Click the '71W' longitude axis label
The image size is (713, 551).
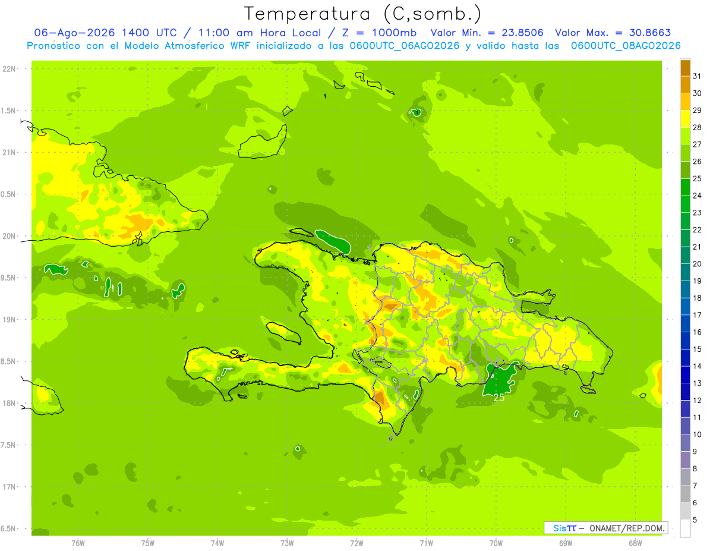click(x=426, y=543)
